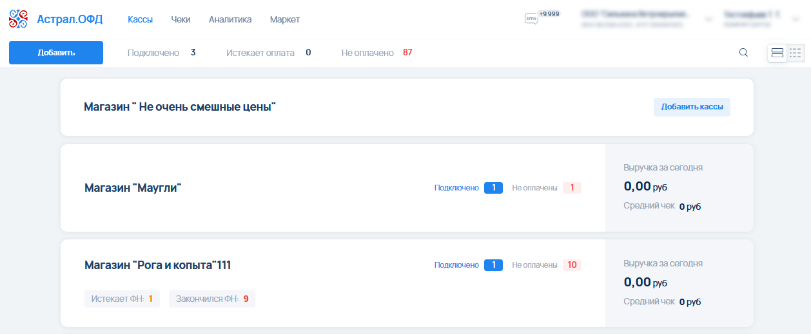Filter by Не оплачено counter 87
The width and height of the screenshot is (811, 334).
[376, 53]
